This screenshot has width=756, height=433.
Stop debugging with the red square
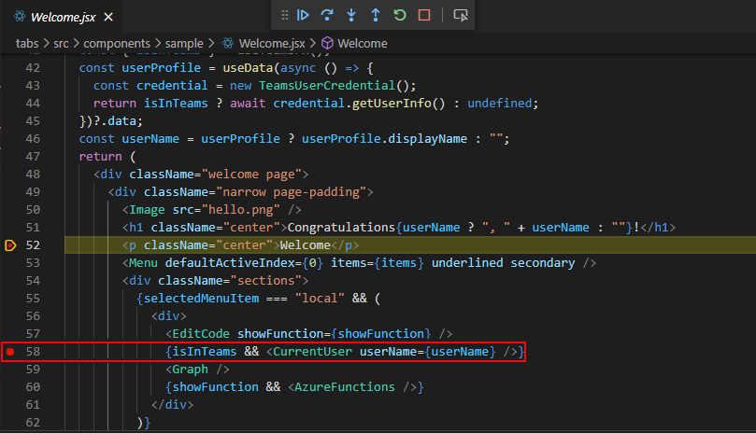click(424, 15)
